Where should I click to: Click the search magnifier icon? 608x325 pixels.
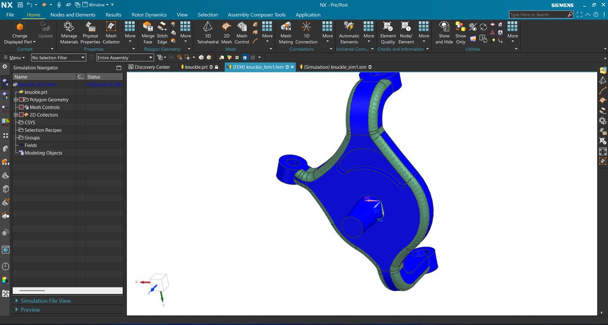(571, 15)
